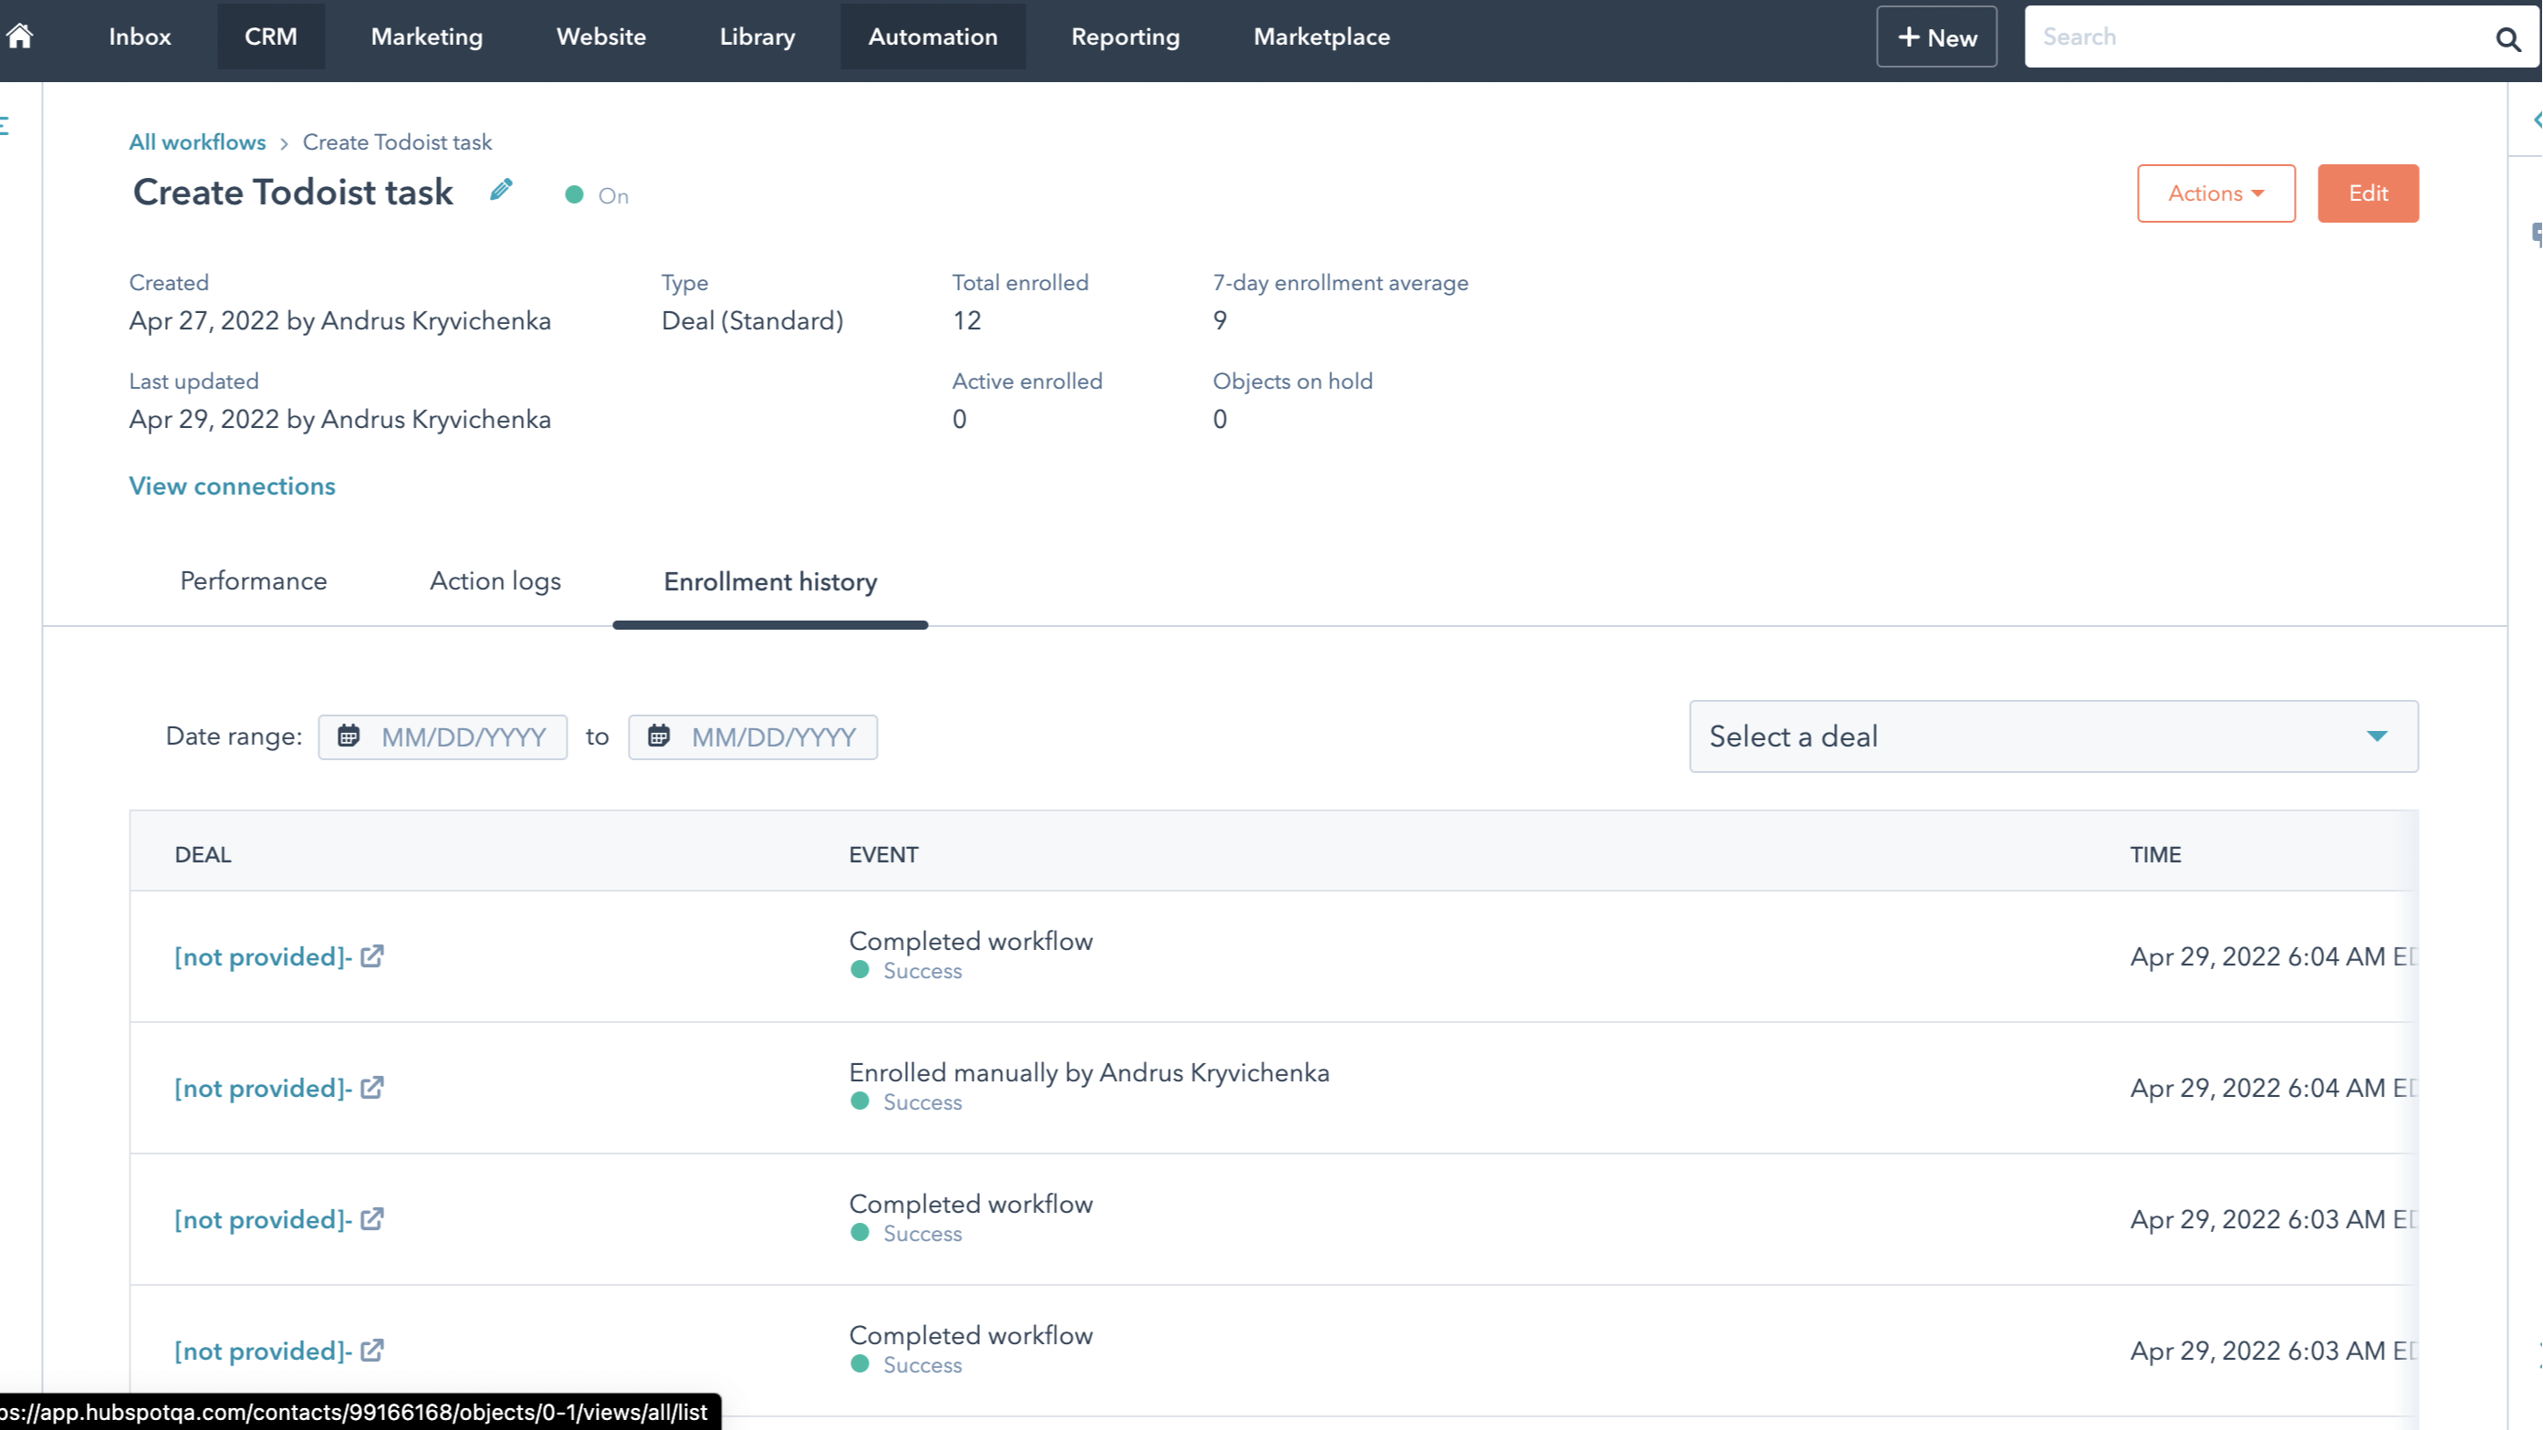This screenshot has height=1430, width=2543.
Task: Click inside the Search input field
Action: (x=2221, y=37)
